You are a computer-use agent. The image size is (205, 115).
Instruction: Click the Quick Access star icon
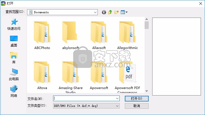(14, 22)
